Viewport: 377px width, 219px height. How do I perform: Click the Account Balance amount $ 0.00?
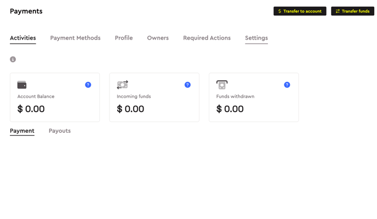31,109
